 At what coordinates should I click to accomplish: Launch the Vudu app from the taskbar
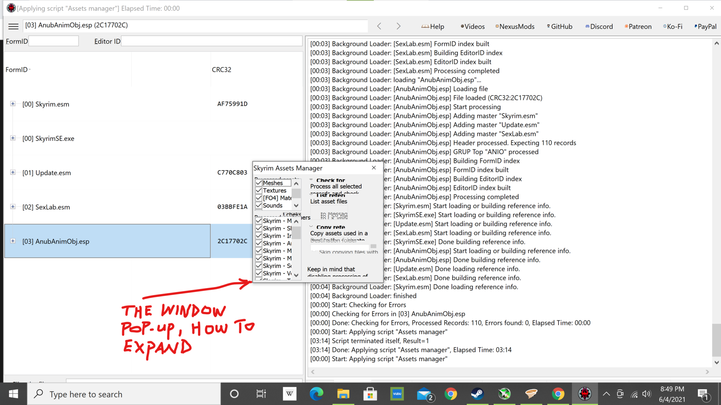[x=397, y=394]
